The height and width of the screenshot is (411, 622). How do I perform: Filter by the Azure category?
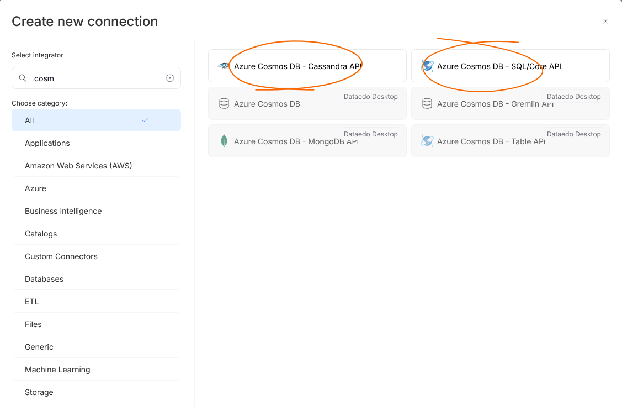pyautogui.click(x=97, y=188)
